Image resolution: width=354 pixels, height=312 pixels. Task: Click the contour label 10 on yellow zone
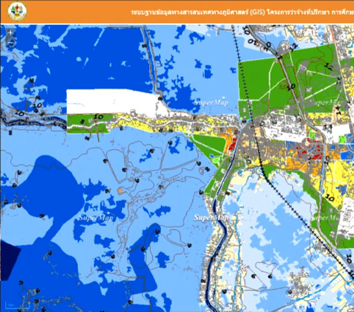(x=330, y=198)
